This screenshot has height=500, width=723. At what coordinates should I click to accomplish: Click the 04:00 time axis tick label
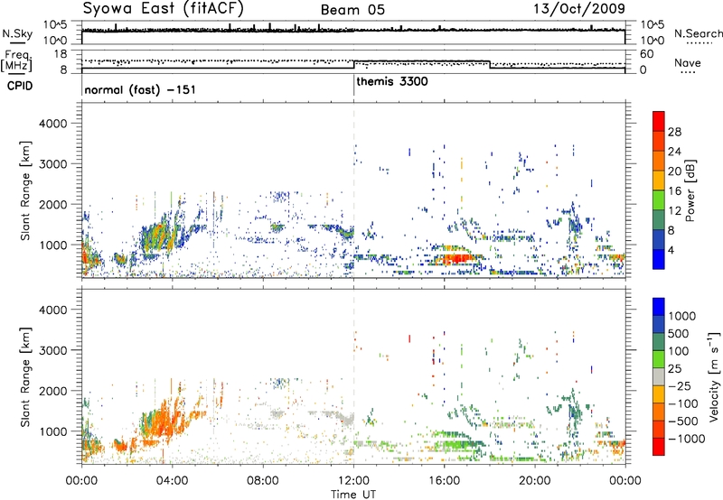coord(172,481)
